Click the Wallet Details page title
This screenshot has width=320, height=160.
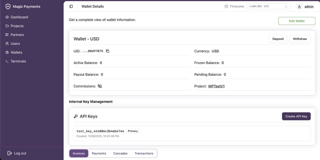[x=92, y=6]
